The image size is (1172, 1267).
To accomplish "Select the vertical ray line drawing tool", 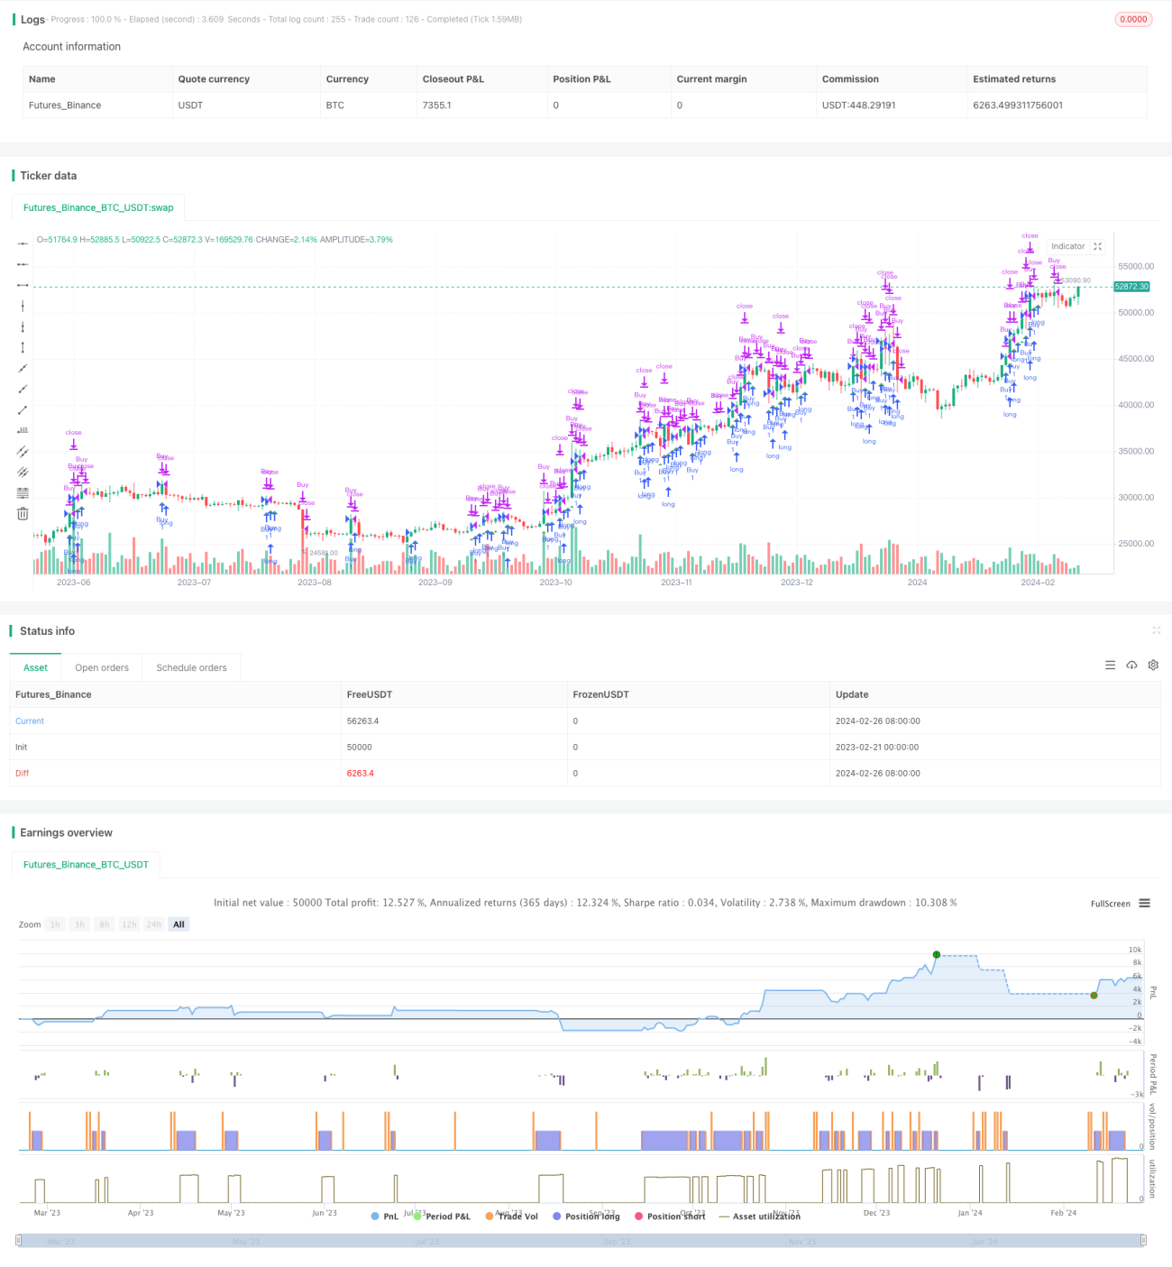I will pos(23,306).
